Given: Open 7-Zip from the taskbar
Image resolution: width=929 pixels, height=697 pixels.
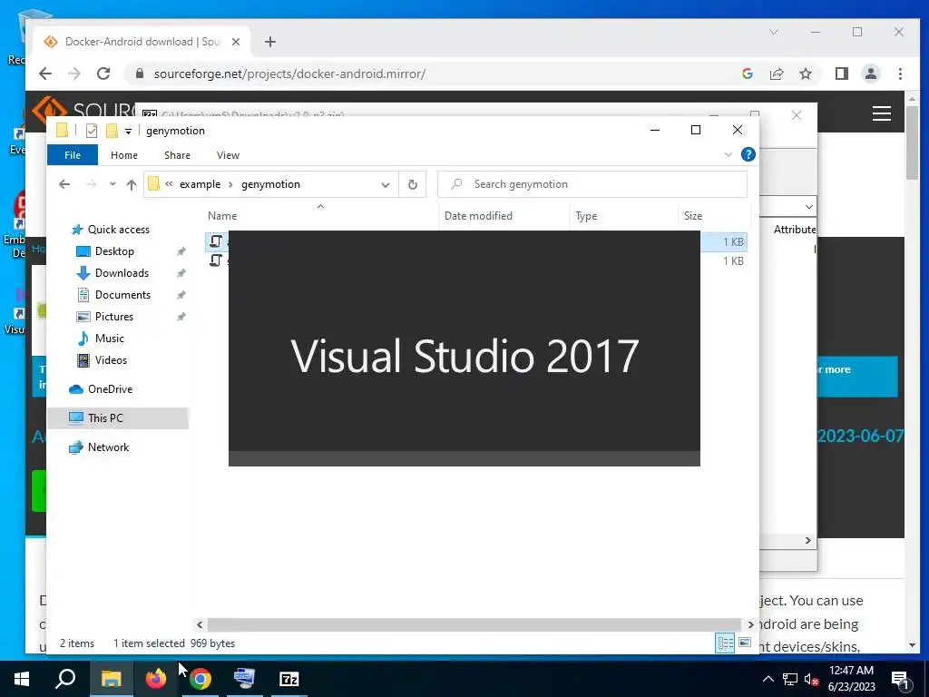Looking at the screenshot, I should pos(289,679).
